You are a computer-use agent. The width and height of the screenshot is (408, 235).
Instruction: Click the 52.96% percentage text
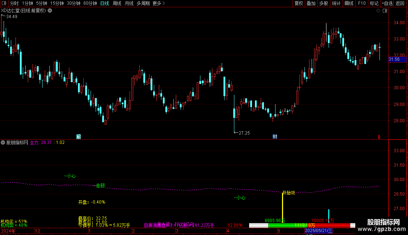pos(235,225)
